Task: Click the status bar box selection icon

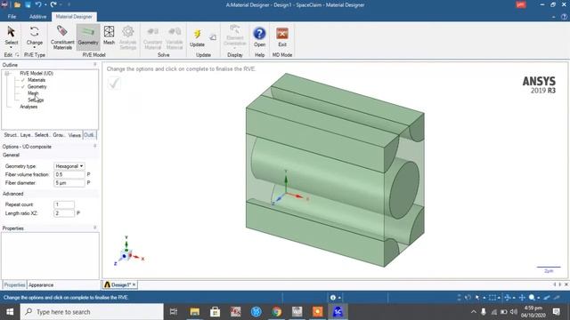Action: click(x=493, y=298)
